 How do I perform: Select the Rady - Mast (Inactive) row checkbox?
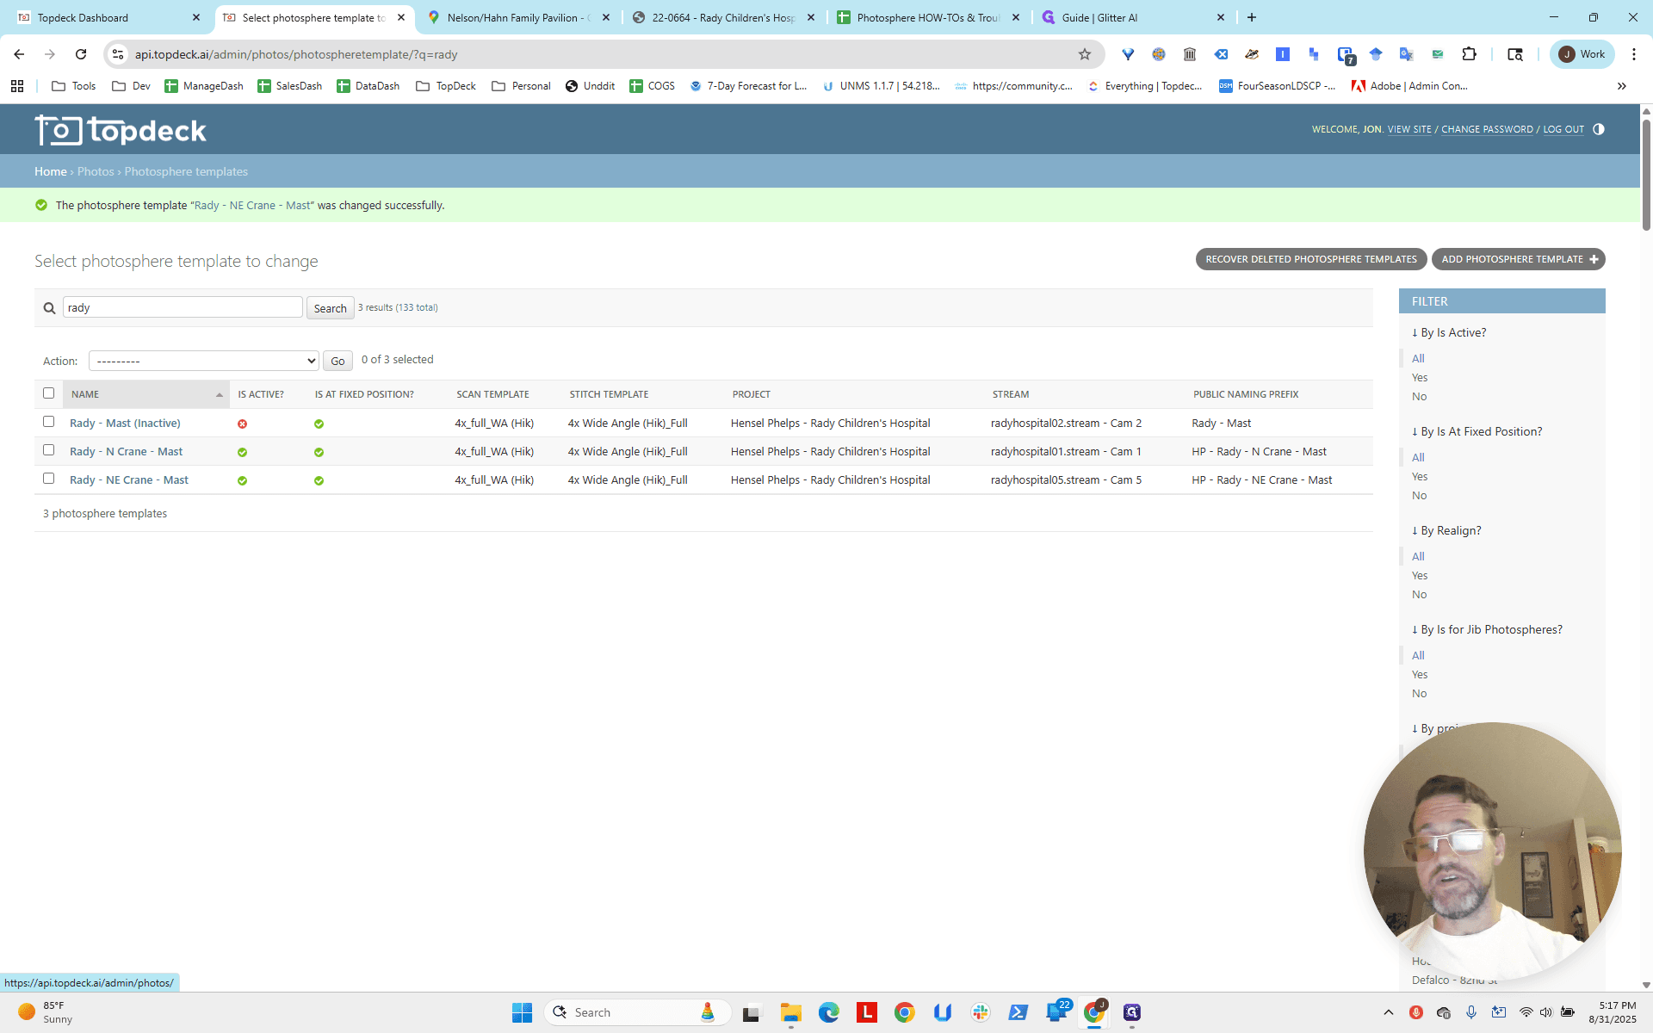coord(49,422)
